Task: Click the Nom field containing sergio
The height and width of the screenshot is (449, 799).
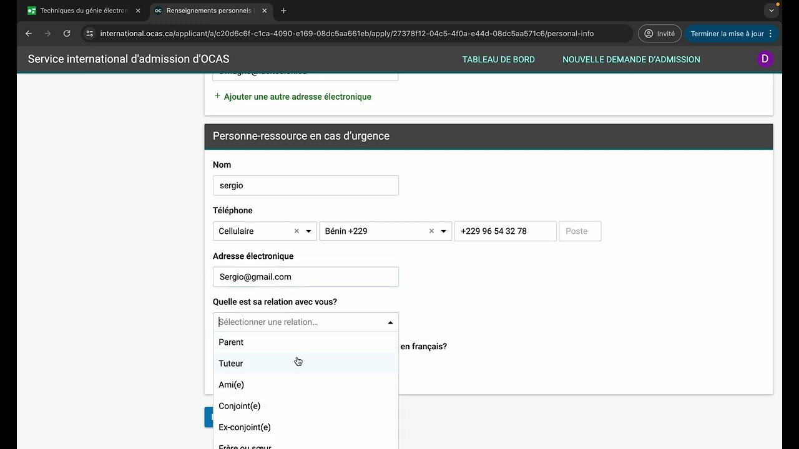Action: click(306, 185)
